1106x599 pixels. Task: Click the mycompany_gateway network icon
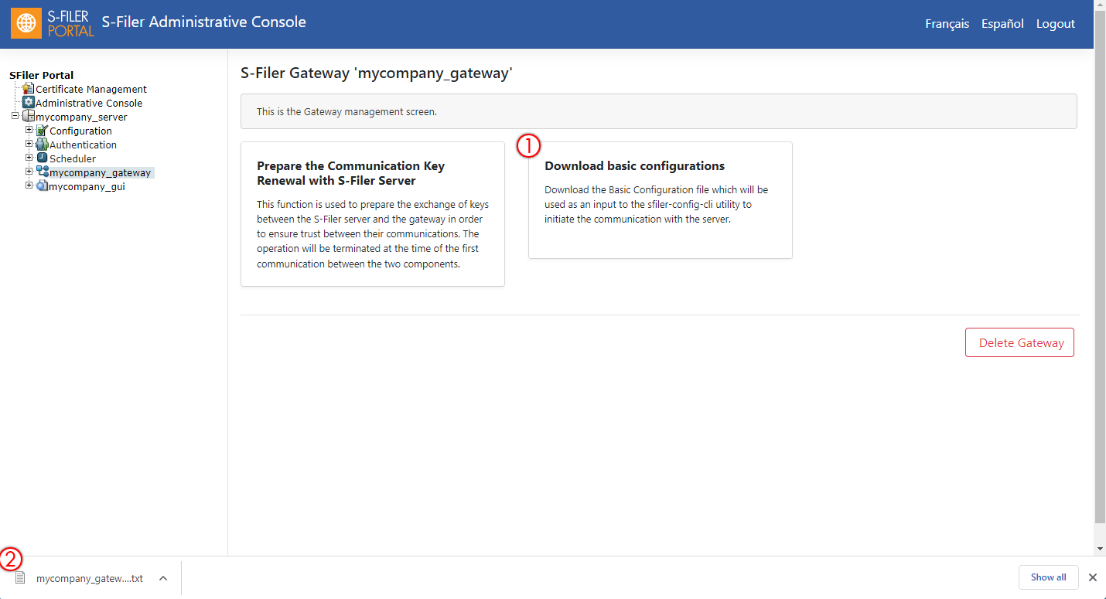(x=43, y=172)
